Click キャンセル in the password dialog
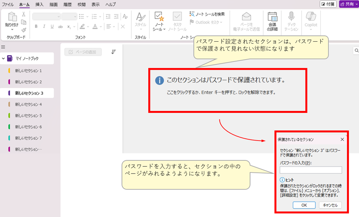This screenshot has width=359, height=217. (x=330, y=205)
